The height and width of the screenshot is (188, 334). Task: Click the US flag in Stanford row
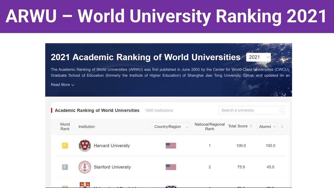(171, 167)
